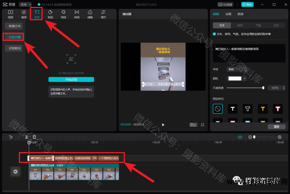
Task: Switch to the 动画 tab
Action: (x=228, y=14)
